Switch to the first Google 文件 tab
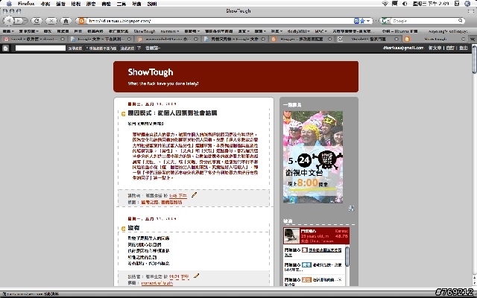Image resolution: width=477 pixels, height=298 pixels. (101, 39)
